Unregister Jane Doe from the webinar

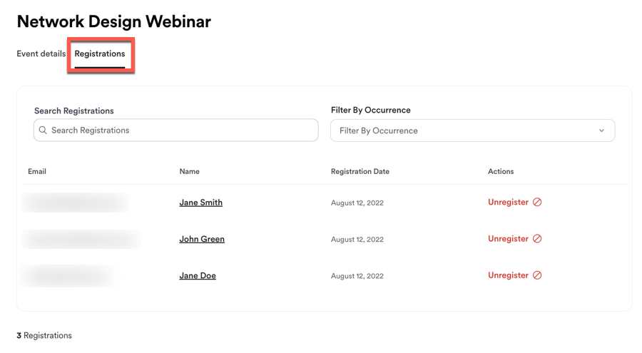[508, 275]
